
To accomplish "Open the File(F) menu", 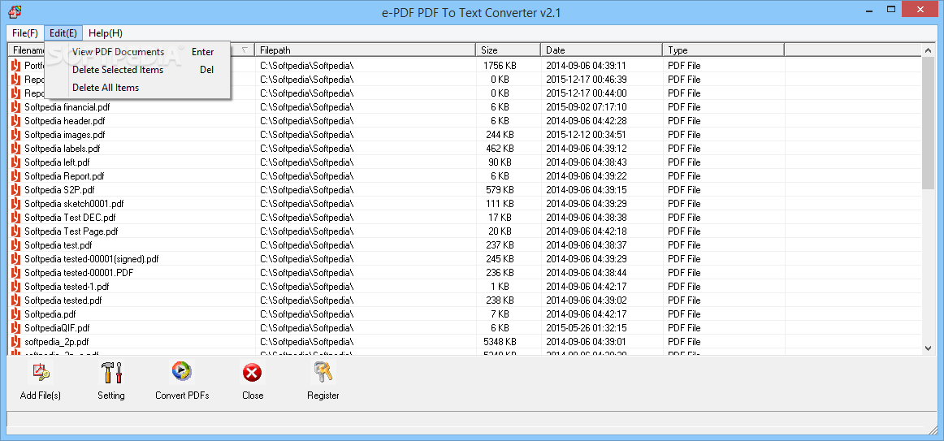I will 25,33.
